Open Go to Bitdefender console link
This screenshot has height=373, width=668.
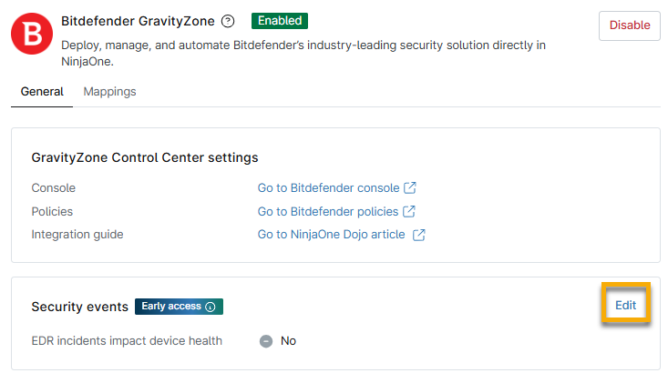coord(328,188)
